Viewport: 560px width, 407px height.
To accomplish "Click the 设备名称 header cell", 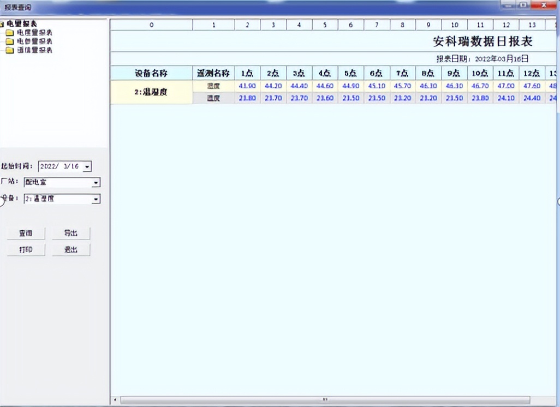I will tap(151, 74).
